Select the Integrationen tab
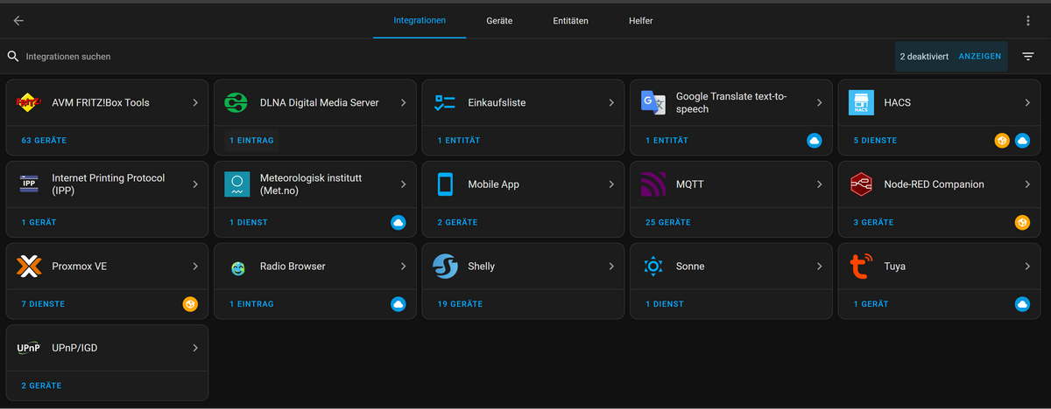The height and width of the screenshot is (409, 1051). pyautogui.click(x=420, y=20)
